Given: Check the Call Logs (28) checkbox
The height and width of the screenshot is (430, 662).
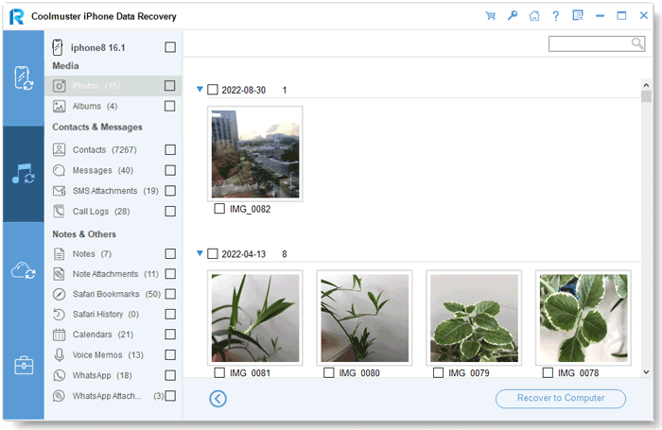Looking at the screenshot, I should (x=170, y=211).
